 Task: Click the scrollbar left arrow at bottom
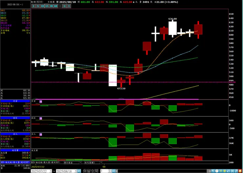117,171
